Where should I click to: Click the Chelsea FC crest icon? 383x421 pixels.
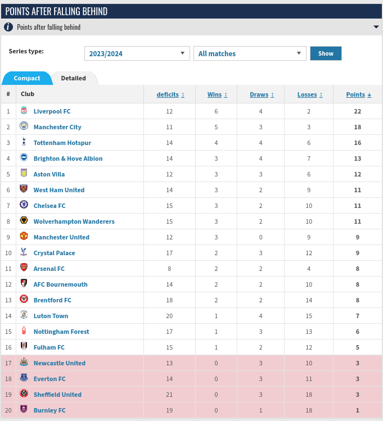(x=24, y=205)
